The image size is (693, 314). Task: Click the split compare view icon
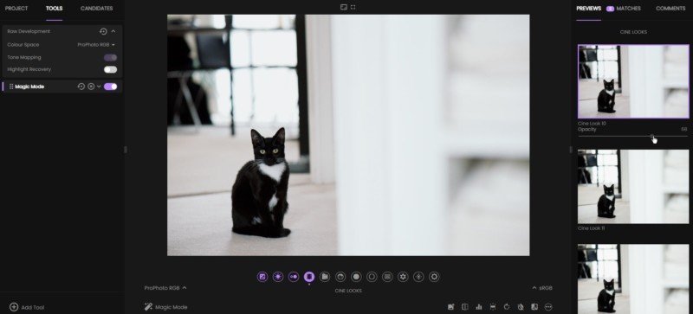(x=465, y=307)
